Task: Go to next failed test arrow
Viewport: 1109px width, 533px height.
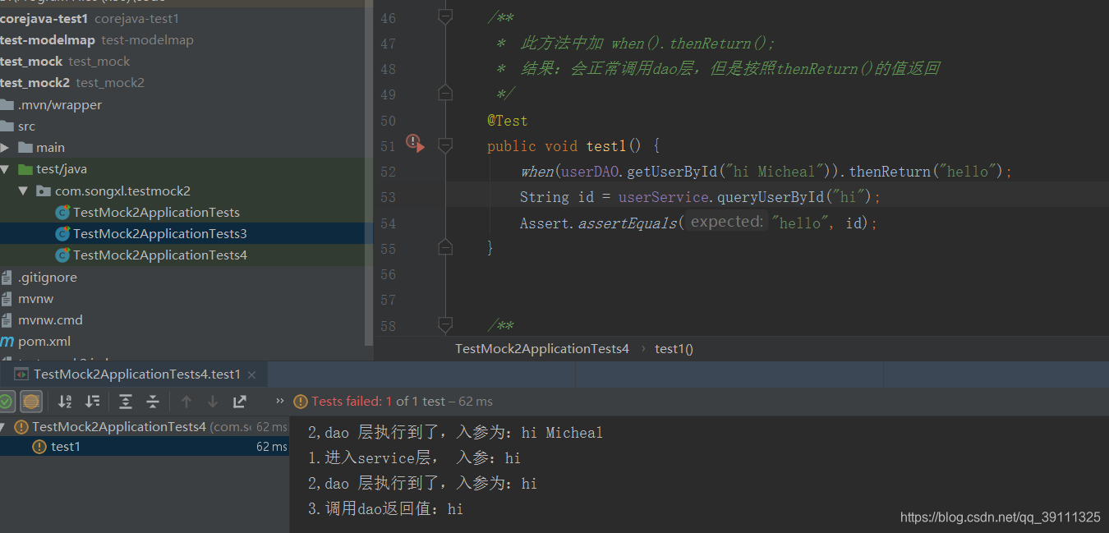Action: click(213, 402)
